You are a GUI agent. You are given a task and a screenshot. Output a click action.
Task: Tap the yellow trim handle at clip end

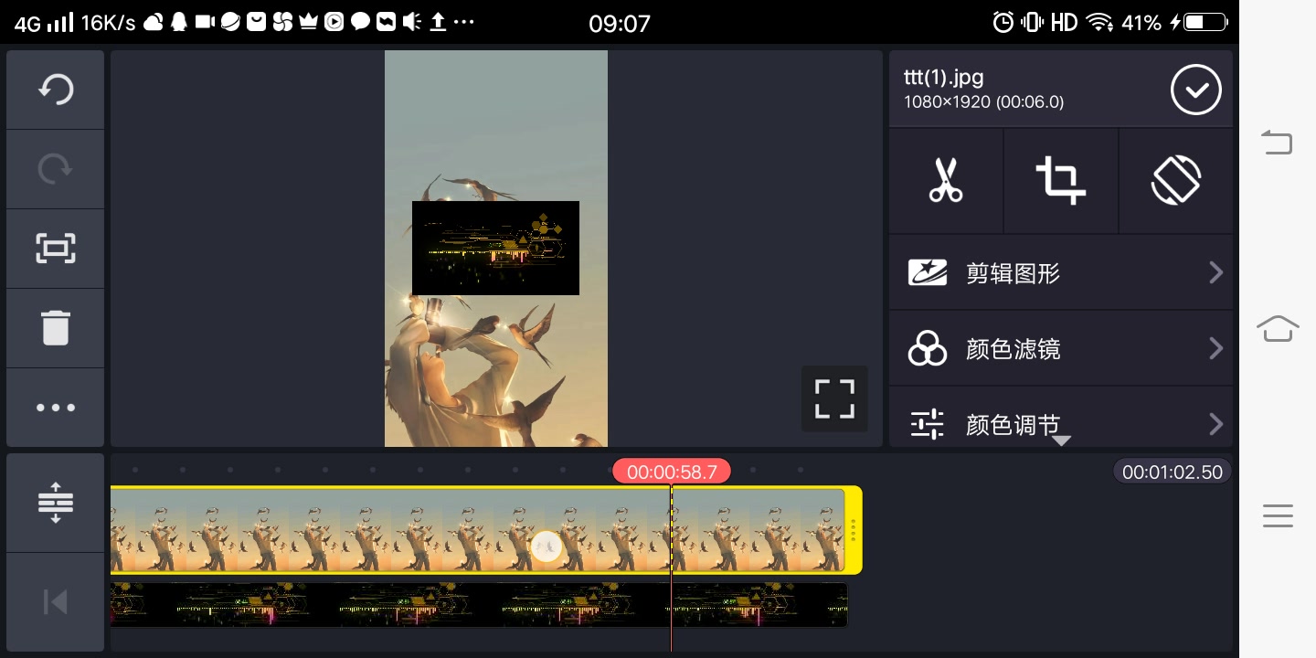click(x=853, y=530)
